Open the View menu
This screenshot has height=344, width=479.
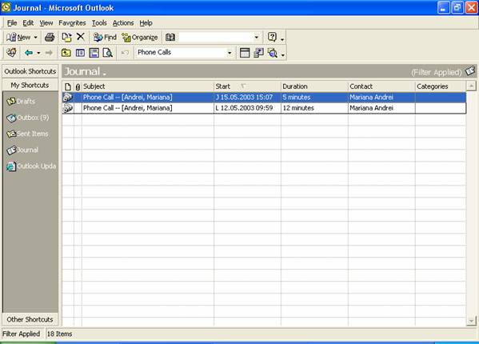tap(46, 23)
